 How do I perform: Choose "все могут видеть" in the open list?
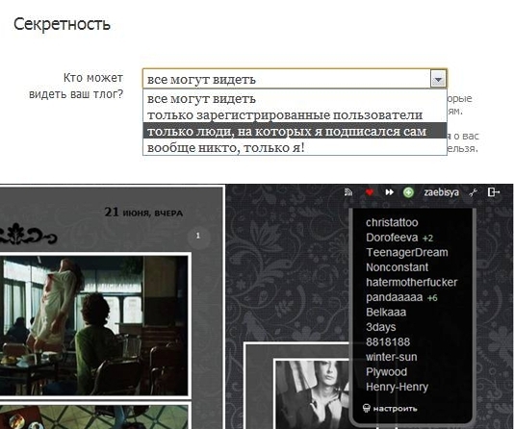pos(295,98)
